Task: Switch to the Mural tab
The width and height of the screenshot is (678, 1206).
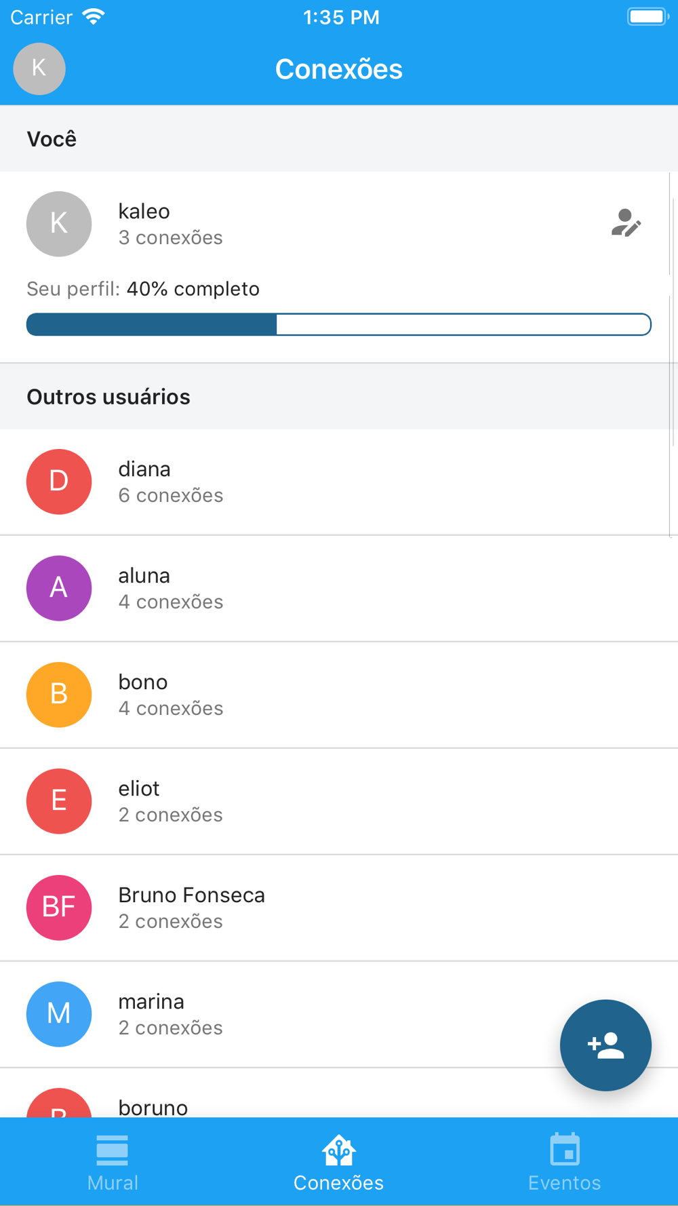Action: tap(113, 1162)
